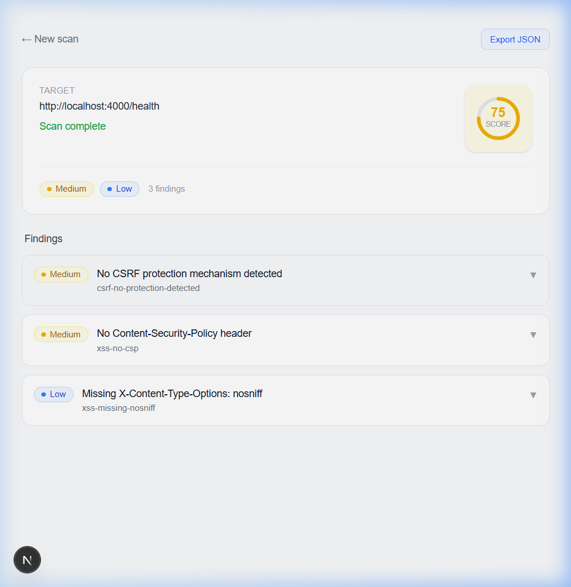Click the TARGET label

point(57,91)
